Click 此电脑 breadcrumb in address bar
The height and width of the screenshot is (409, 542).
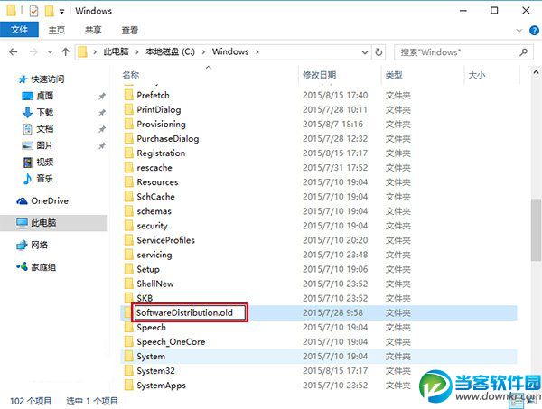pos(117,51)
